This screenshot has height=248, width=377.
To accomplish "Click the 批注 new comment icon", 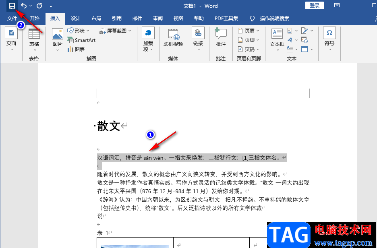I will pyautogui.click(x=221, y=33).
